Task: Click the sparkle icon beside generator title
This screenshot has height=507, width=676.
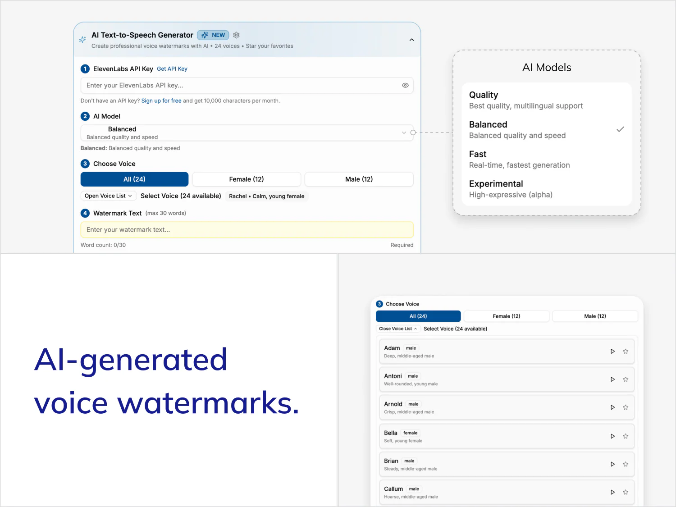Action: pos(82,40)
